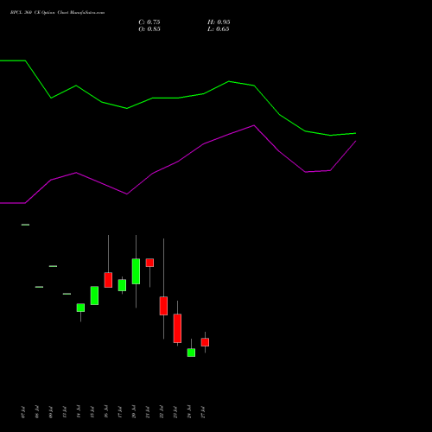Click the green candle for 14 Jul
432x432 pixels.
pyautogui.click(x=80, y=308)
